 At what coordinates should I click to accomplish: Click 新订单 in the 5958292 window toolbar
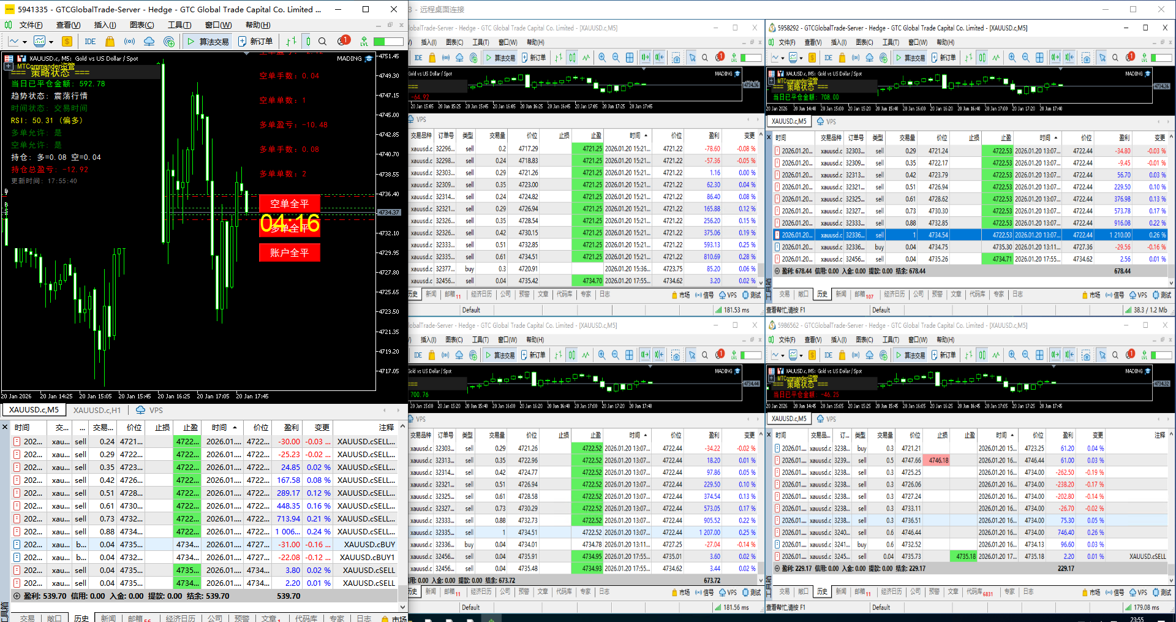click(943, 58)
